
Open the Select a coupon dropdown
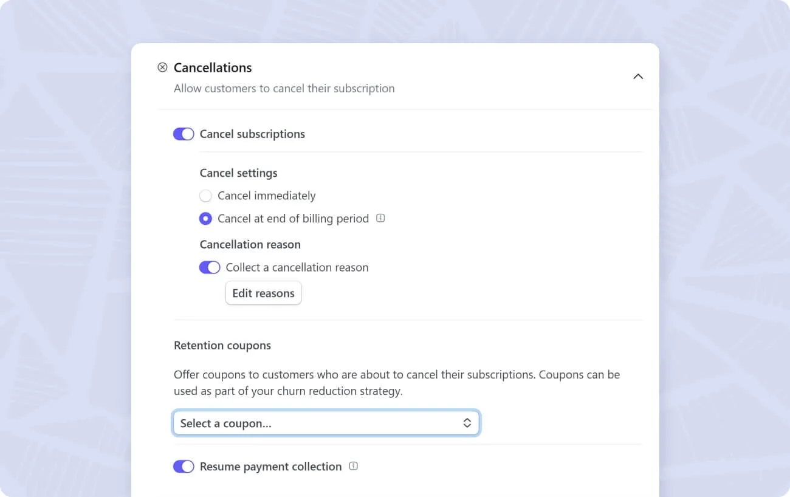(x=326, y=423)
